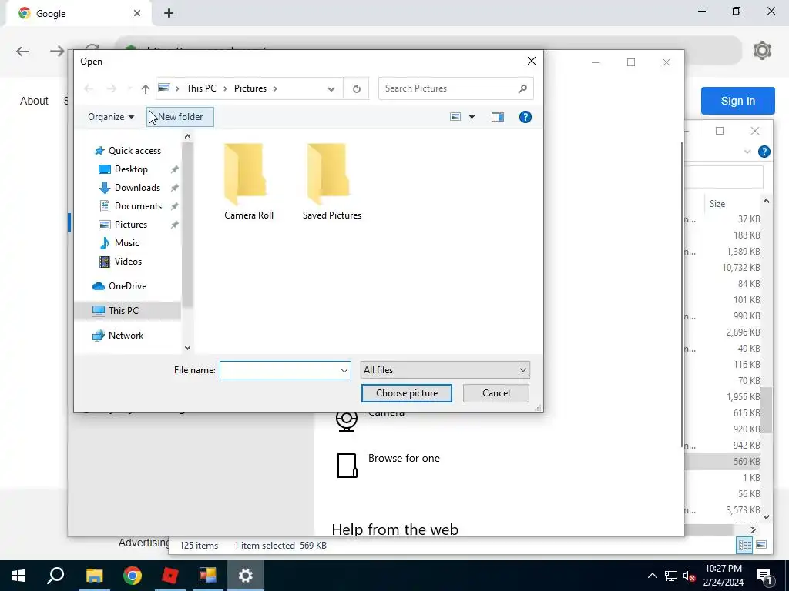Click This PC in the address breadcrumb
The width and height of the screenshot is (789, 591).
tap(201, 88)
